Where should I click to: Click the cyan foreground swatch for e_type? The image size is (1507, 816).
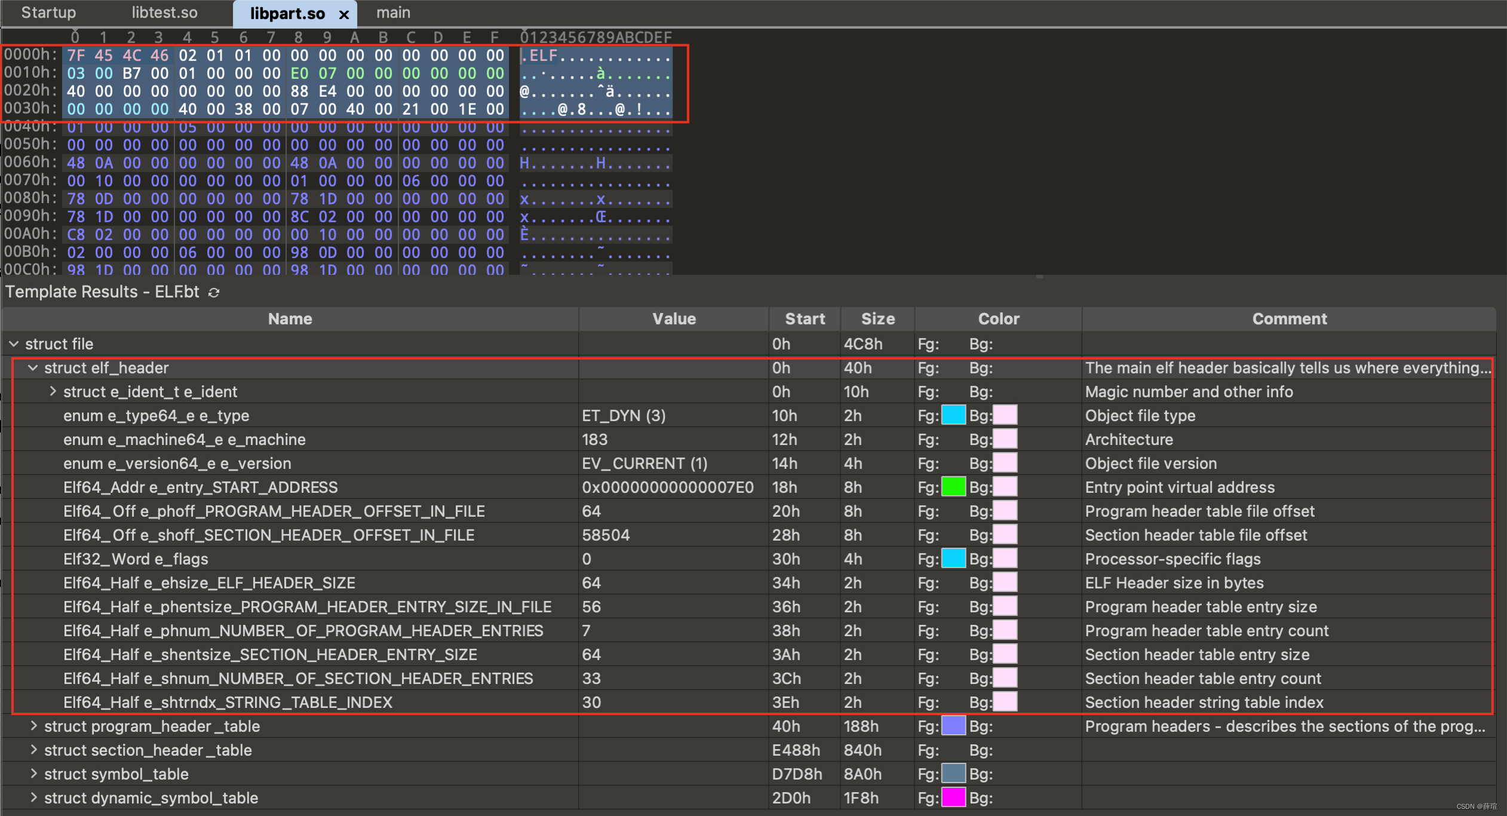pyautogui.click(x=953, y=415)
